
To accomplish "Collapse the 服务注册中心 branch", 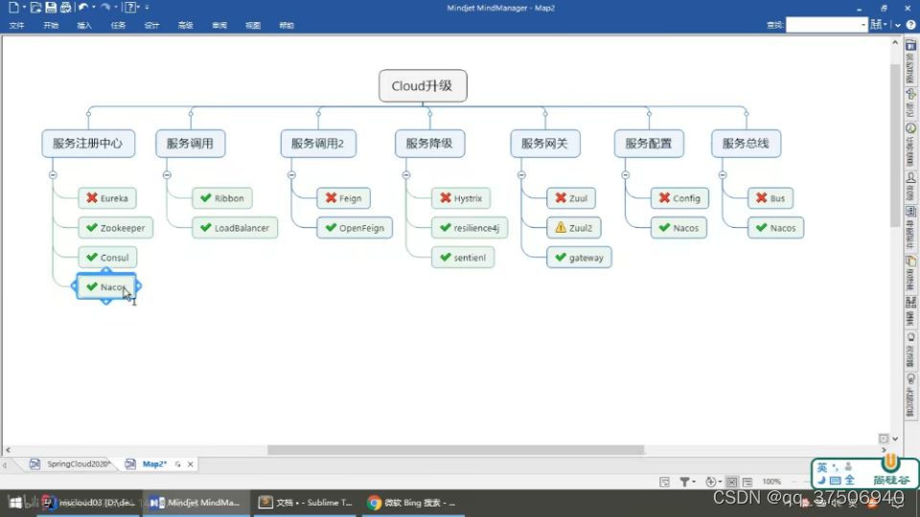I will coord(53,174).
